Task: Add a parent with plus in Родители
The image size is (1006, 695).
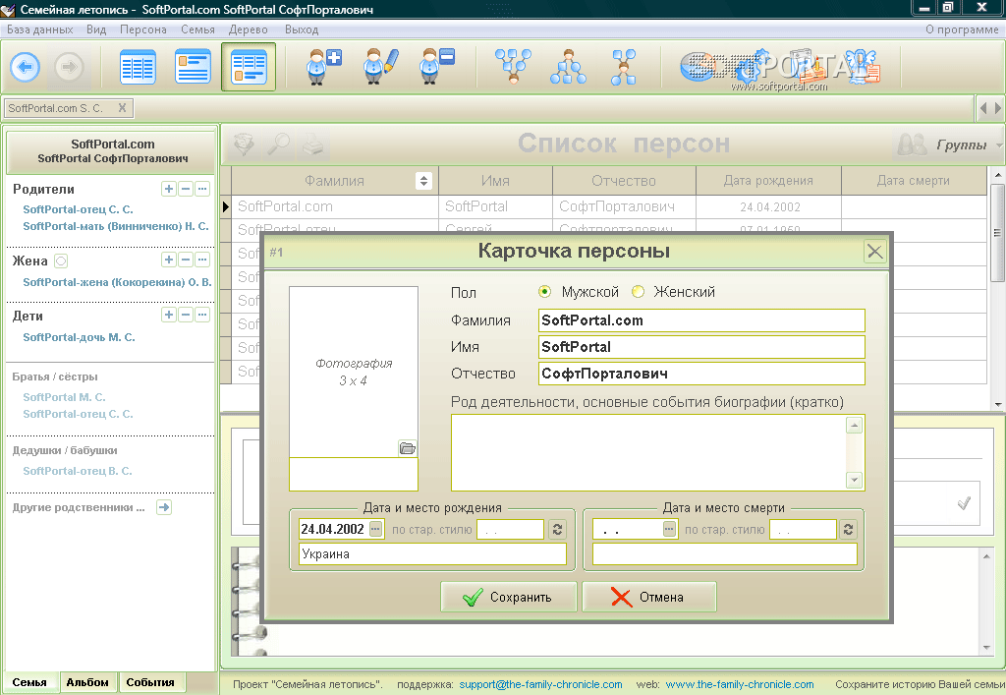Action: coord(169,189)
